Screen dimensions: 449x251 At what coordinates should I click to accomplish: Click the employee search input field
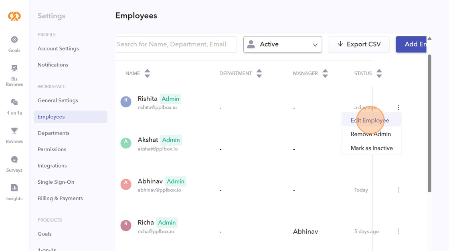(176, 44)
